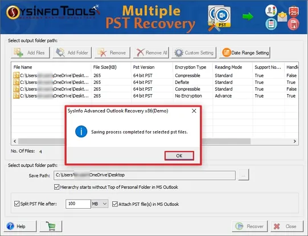
Task: Click the red journal icon in the banner
Action: coord(293,24)
